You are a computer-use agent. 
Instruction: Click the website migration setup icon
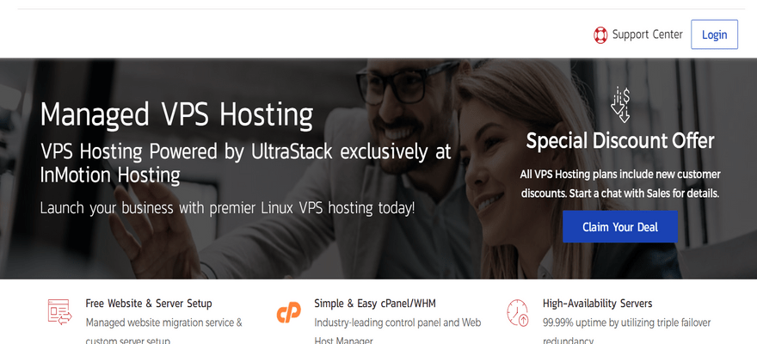[60, 311]
